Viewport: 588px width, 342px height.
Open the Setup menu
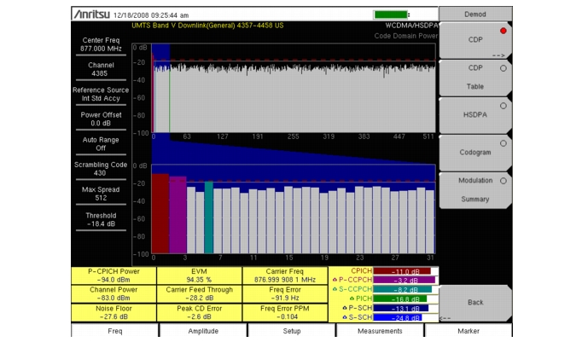click(291, 331)
